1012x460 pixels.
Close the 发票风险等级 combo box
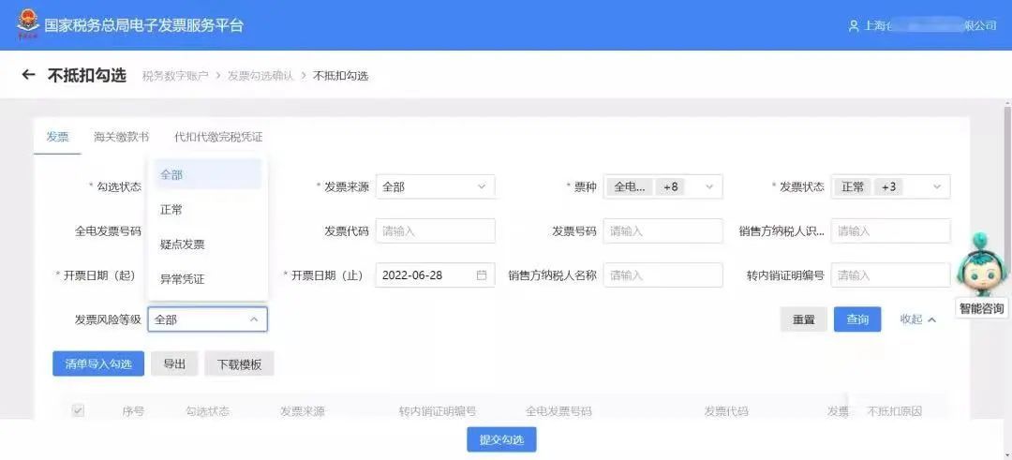click(x=208, y=319)
